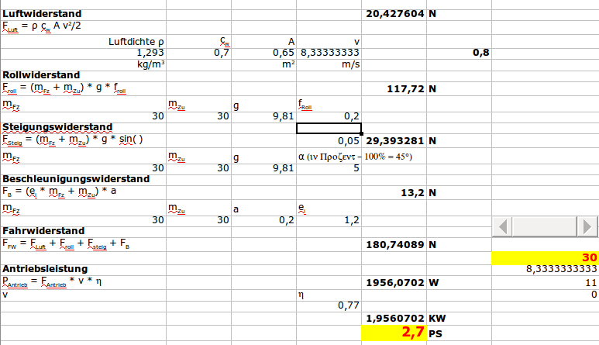This screenshot has height=345, width=599.
Task: Click the P_Antrieb formula cell
Action: click(x=83, y=282)
